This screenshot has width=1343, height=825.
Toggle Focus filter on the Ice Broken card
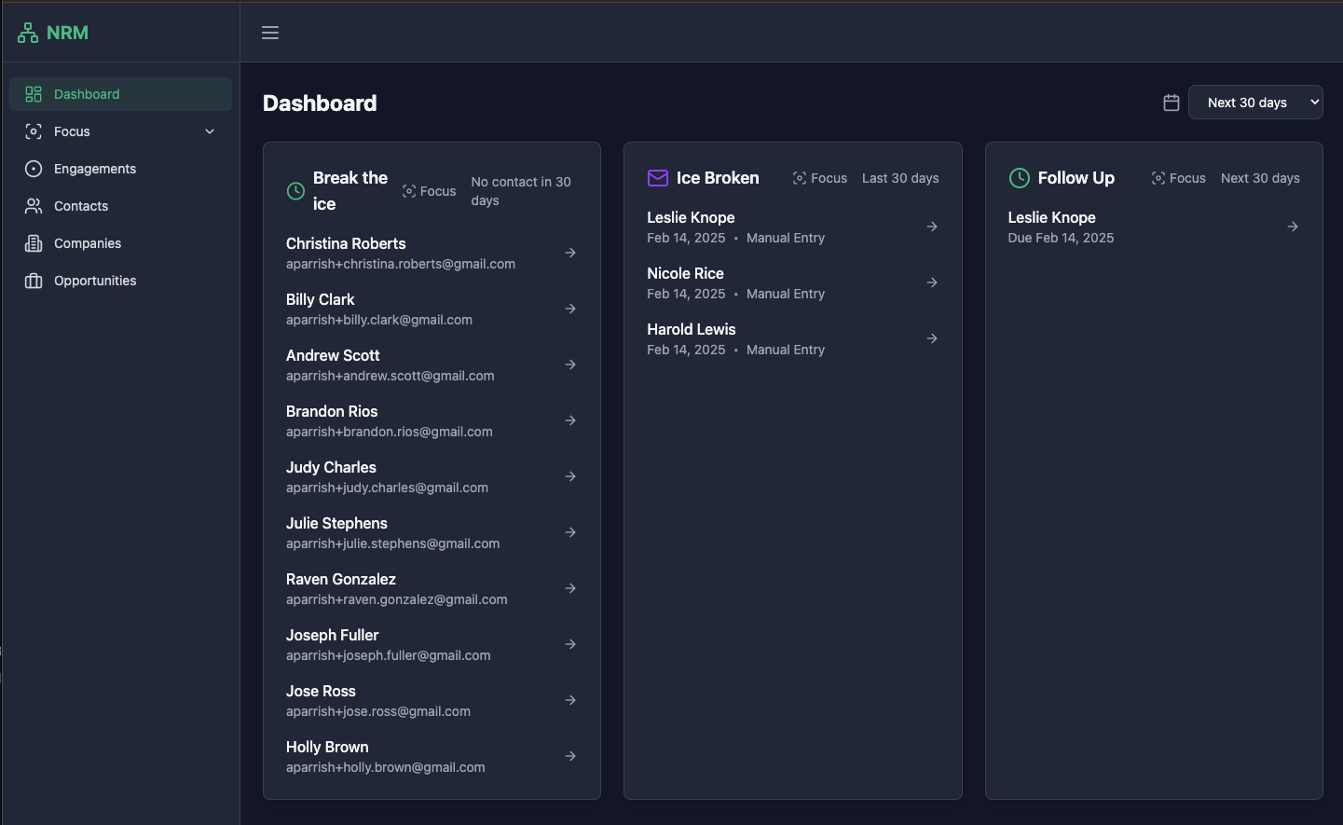tap(819, 178)
